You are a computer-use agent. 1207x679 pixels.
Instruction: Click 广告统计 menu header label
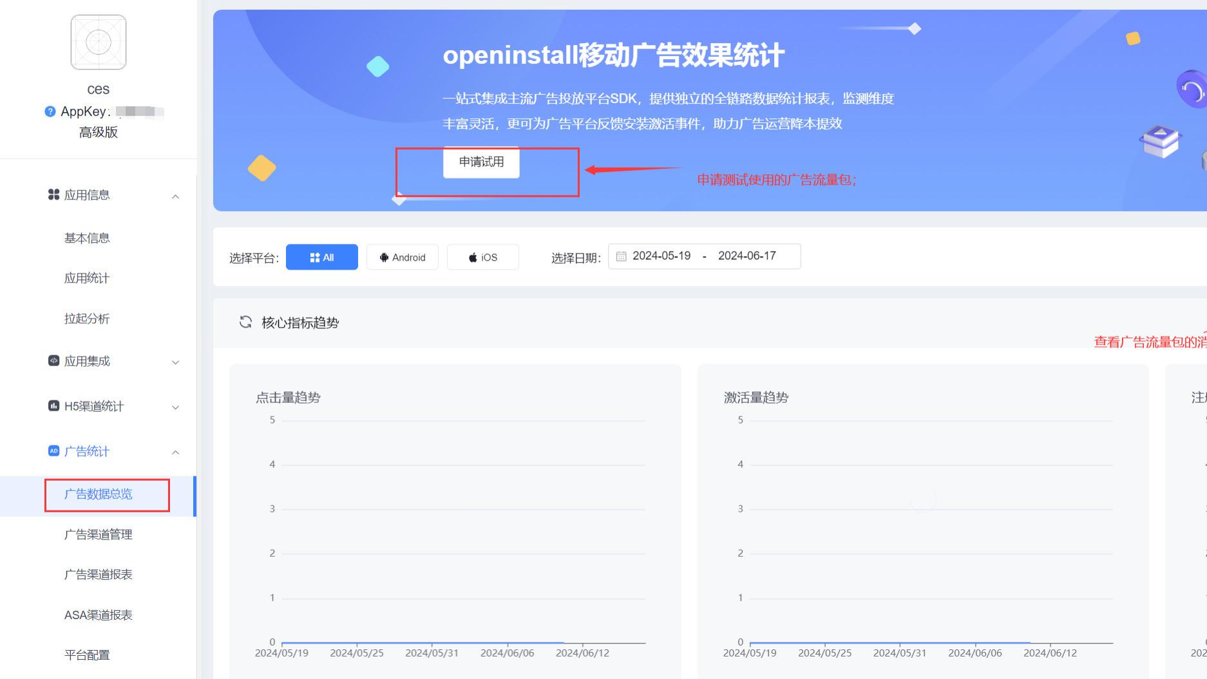[x=87, y=451]
